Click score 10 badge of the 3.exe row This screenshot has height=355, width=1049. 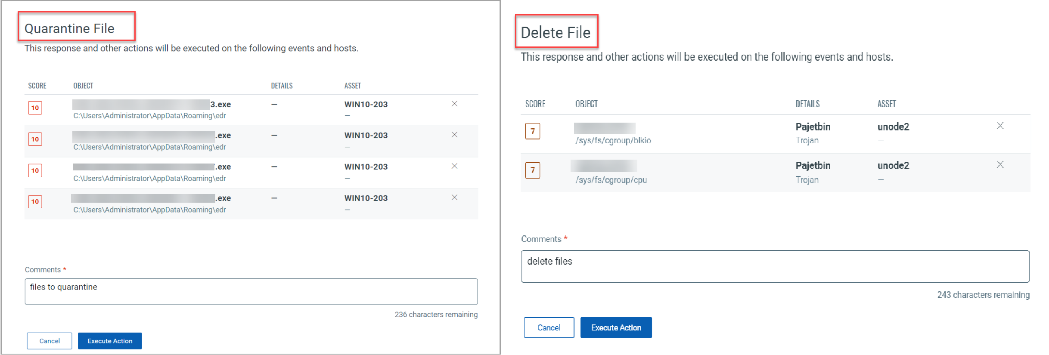[x=35, y=108]
